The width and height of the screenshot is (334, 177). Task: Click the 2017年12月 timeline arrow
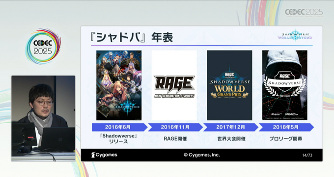(x=231, y=127)
